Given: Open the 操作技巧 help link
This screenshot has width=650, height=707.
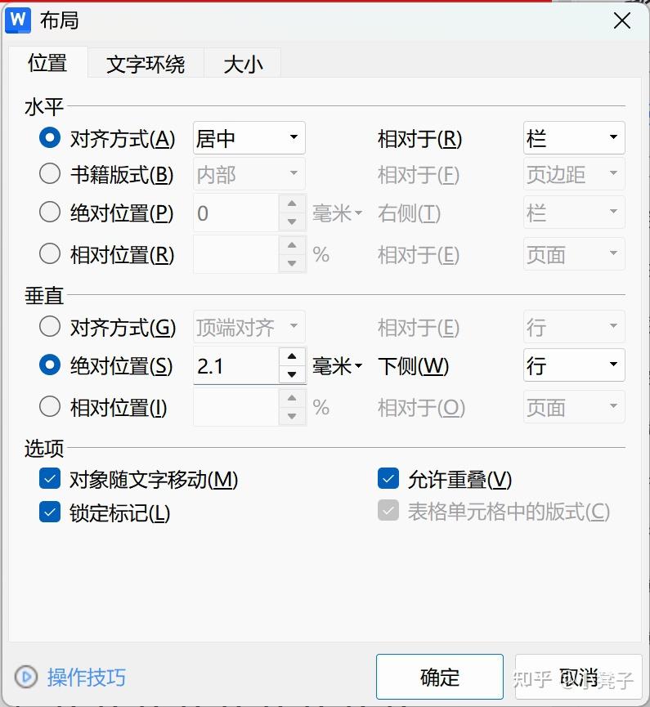Looking at the screenshot, I should point(86,677).
